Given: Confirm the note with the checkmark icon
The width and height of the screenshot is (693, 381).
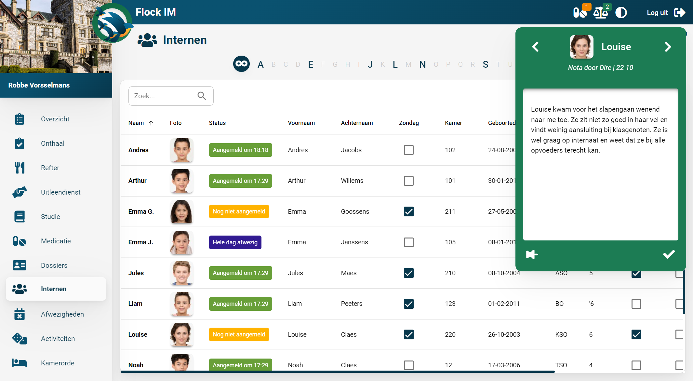Looking at the screenshot, I should (669, 254).
